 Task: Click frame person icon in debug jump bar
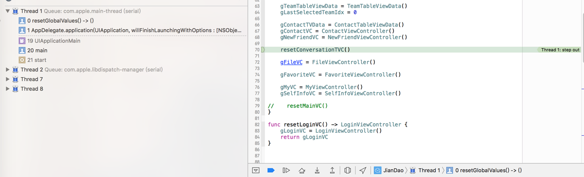point(450,170)
